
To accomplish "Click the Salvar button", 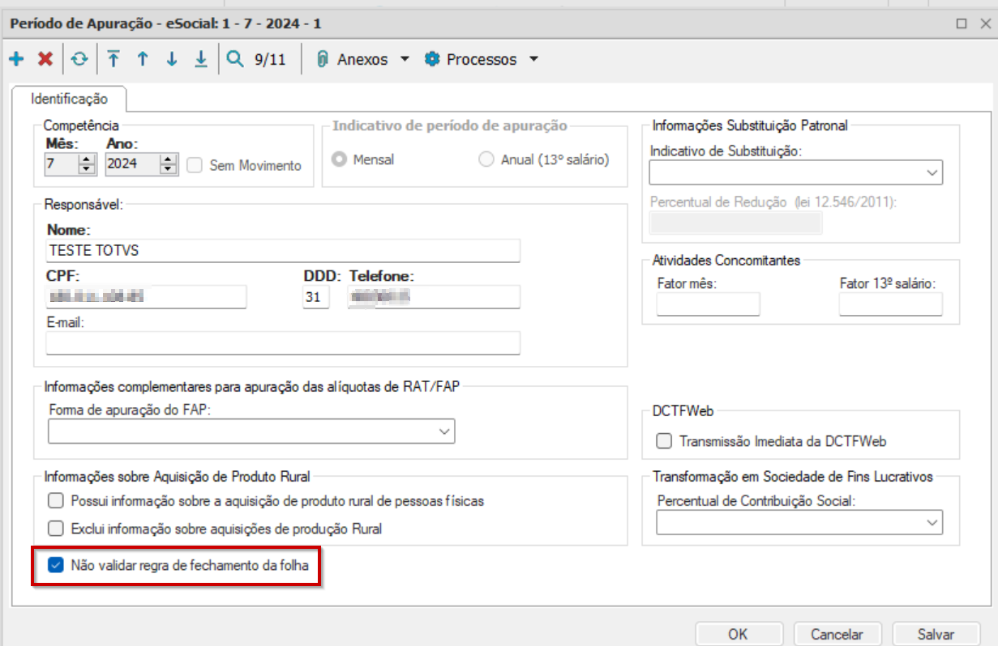I will 936,635.
